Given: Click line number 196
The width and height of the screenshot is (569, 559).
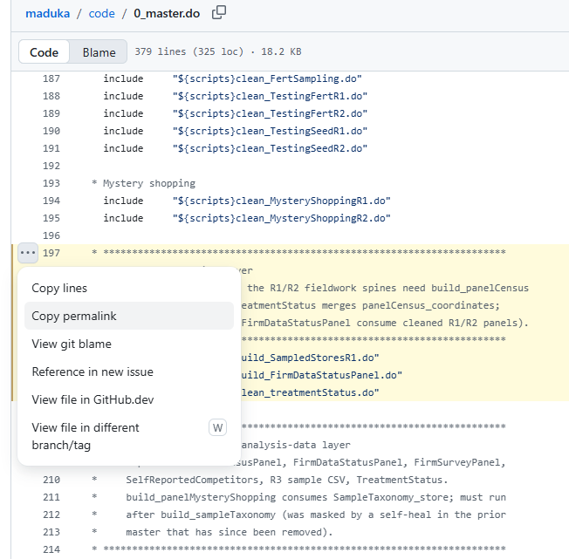Looking at the screenshot, I should click(51, 235).
